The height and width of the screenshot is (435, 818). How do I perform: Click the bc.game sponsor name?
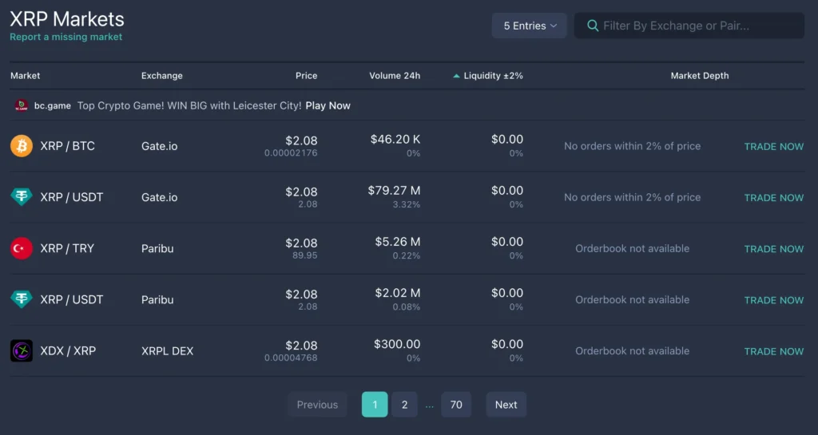(x=52, y=105)
